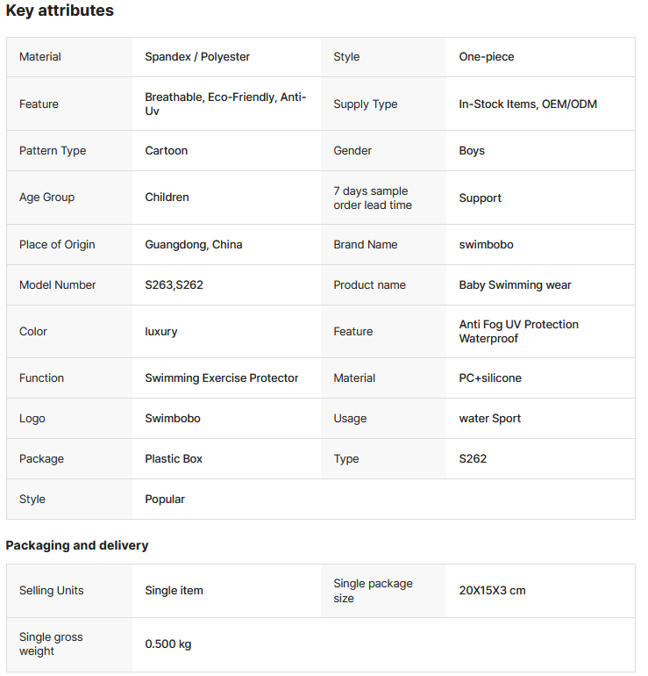This screenshot has height=676, width=648.
Task: Click the Plastic Box package value
Action: pos(174,459)
